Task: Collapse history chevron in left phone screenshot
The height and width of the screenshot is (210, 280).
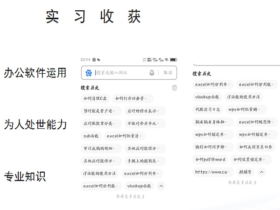Action: click(x=161, y=186)
